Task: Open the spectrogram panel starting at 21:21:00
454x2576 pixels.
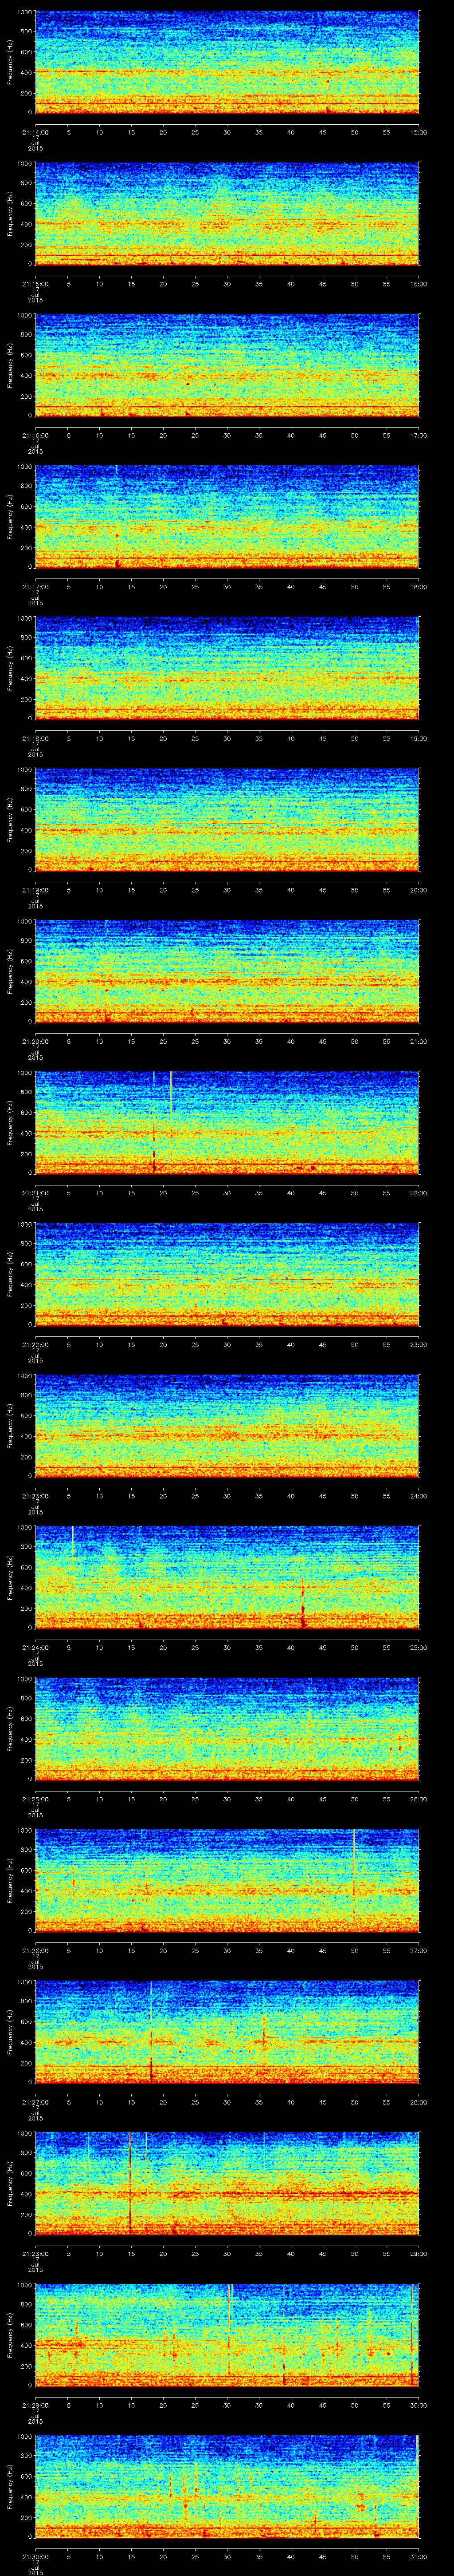Action: tap(227, 1123)
